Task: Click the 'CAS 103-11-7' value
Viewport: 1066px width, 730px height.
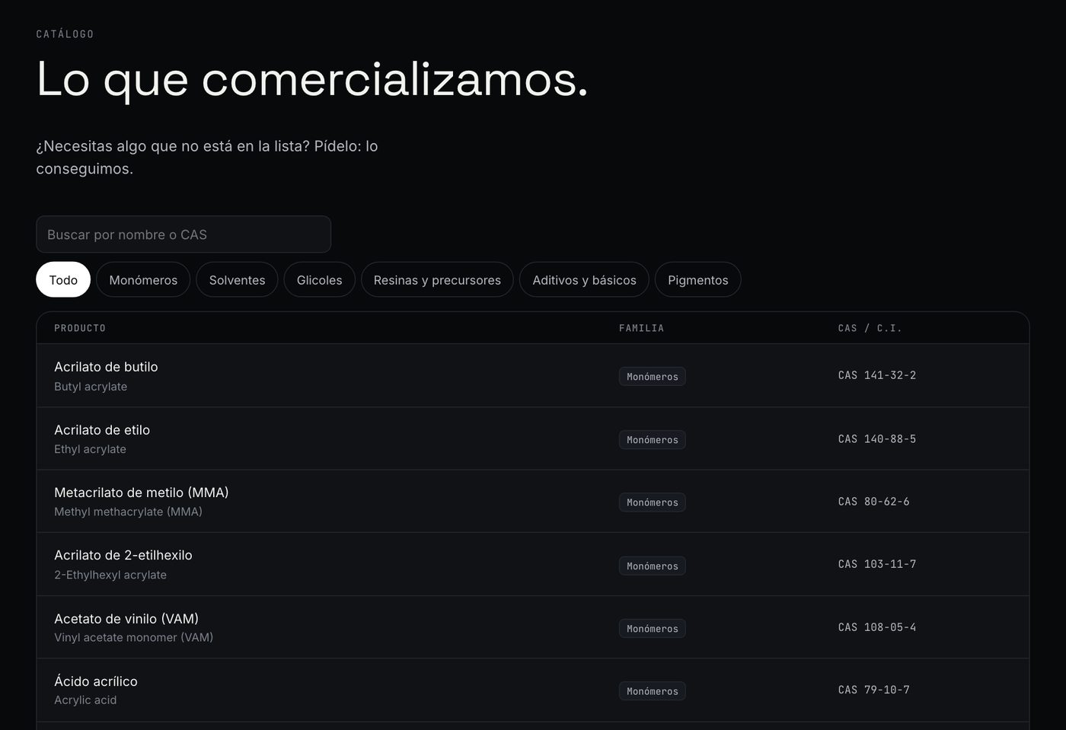Action: pyautogui.click(x=877, y=564)
